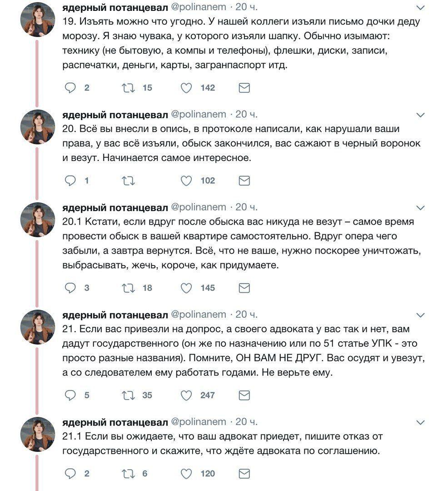Like tweet 20.1 with 145 likes
The height and width of the screenshot is (491, 443).
coord(186,288)
